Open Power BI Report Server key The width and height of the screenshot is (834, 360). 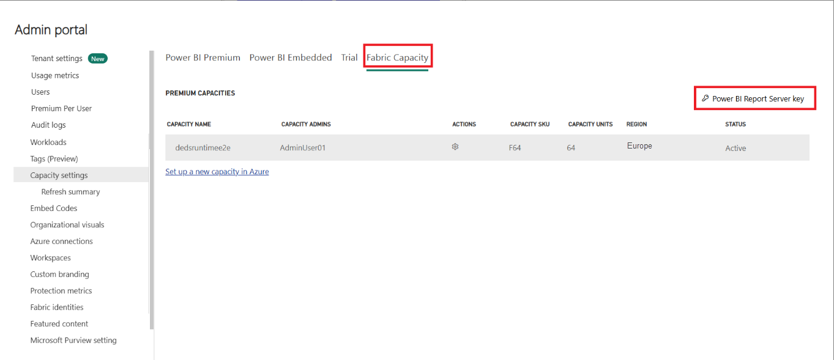pyautogui.click(x=754, y=98)
